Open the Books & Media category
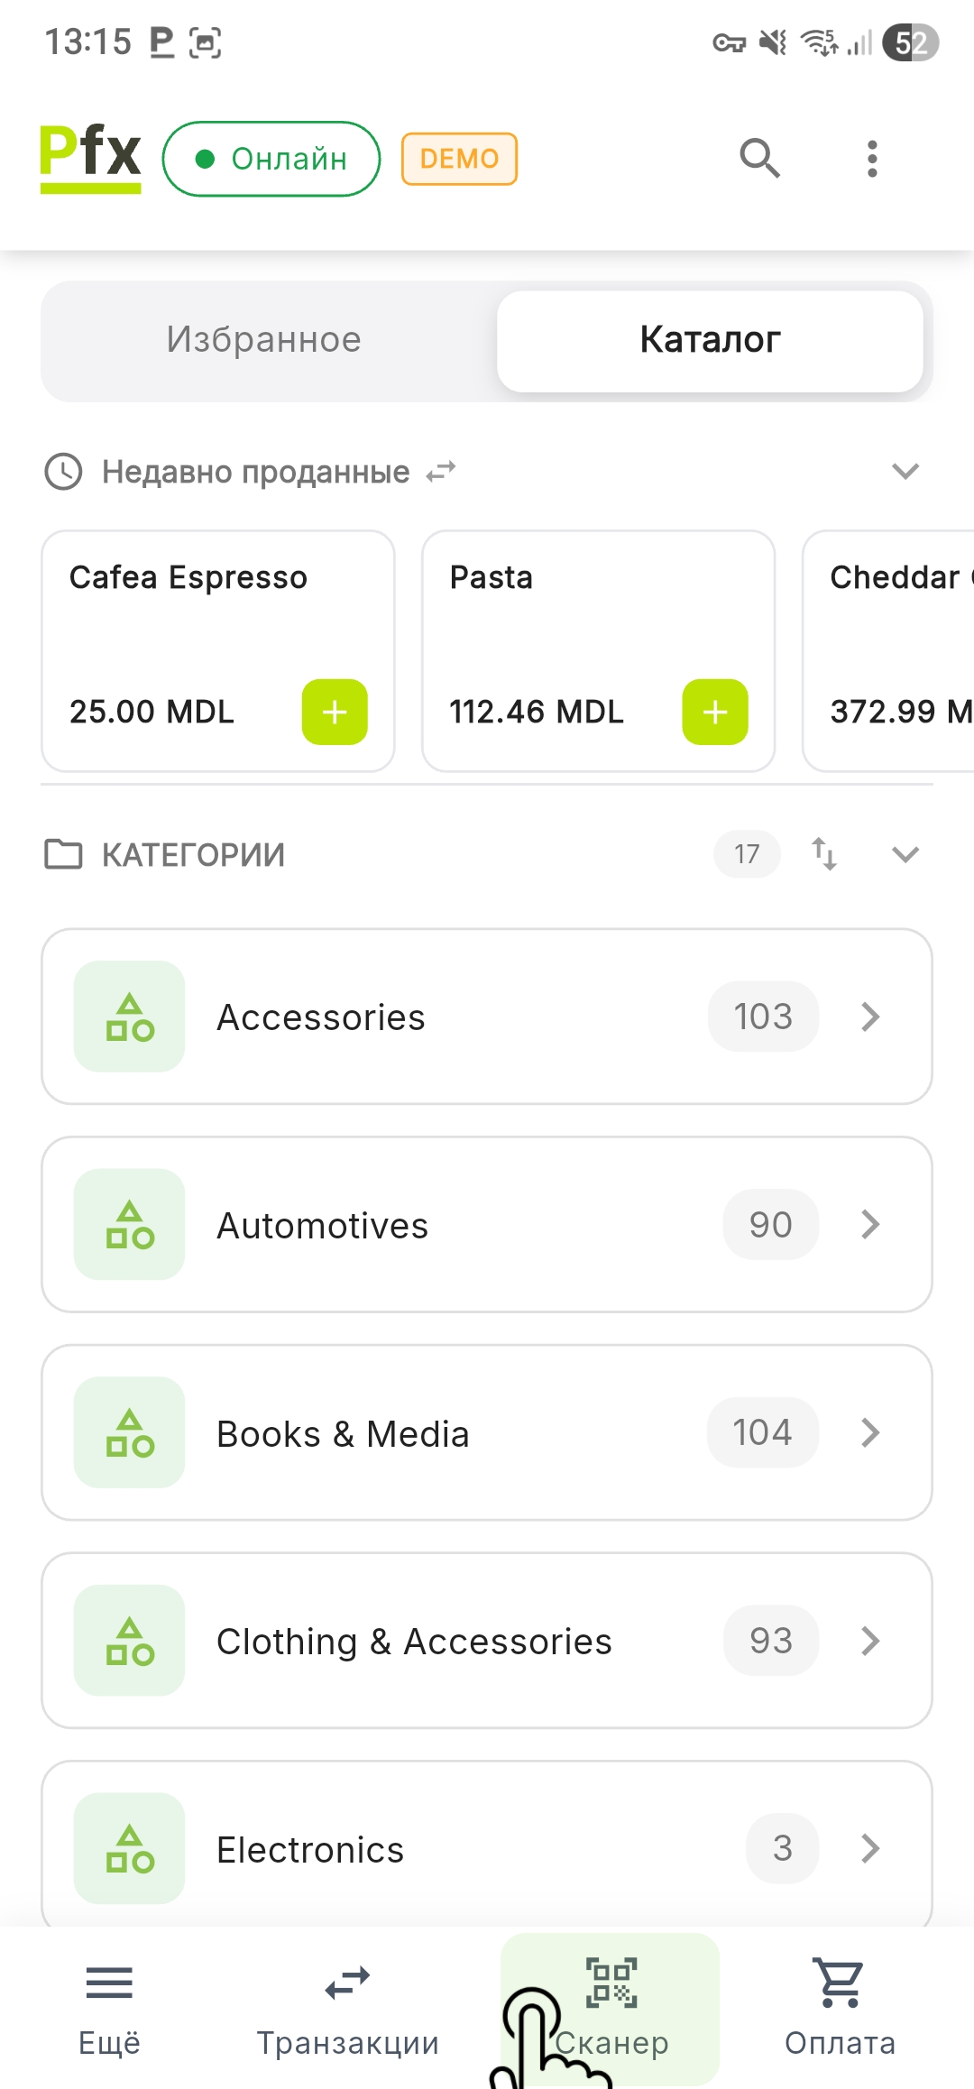Image resolution: width=974 pixels, height=2089 pixels. [487, 1432]
